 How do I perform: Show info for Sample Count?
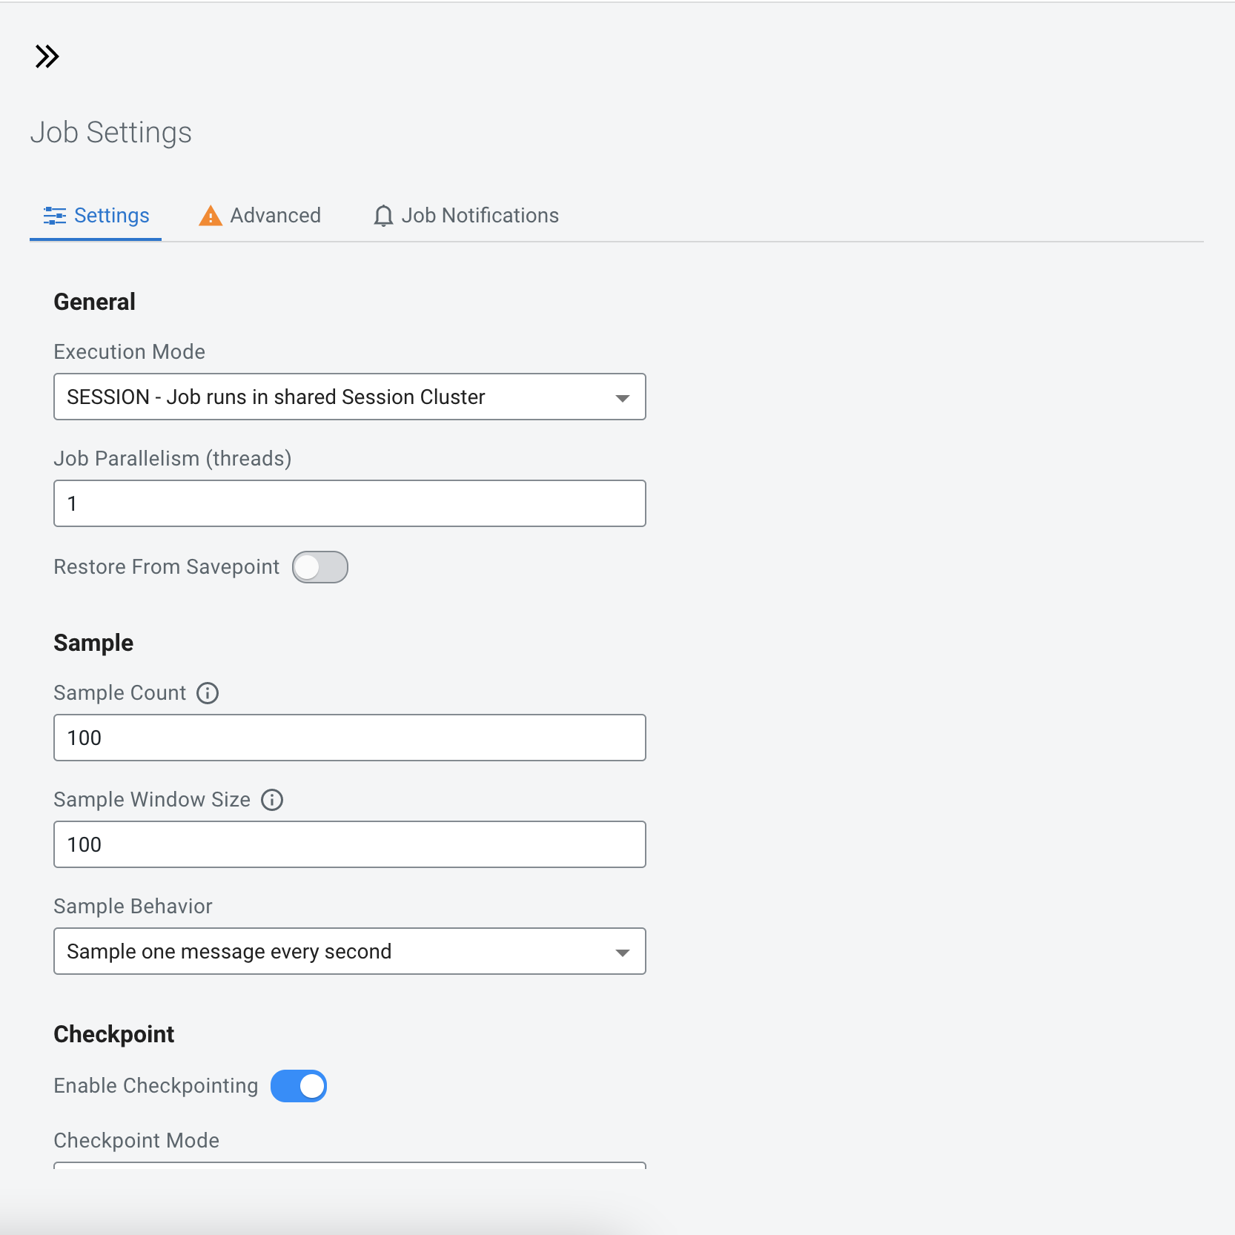pyautogui.click(x=208, y=693)
